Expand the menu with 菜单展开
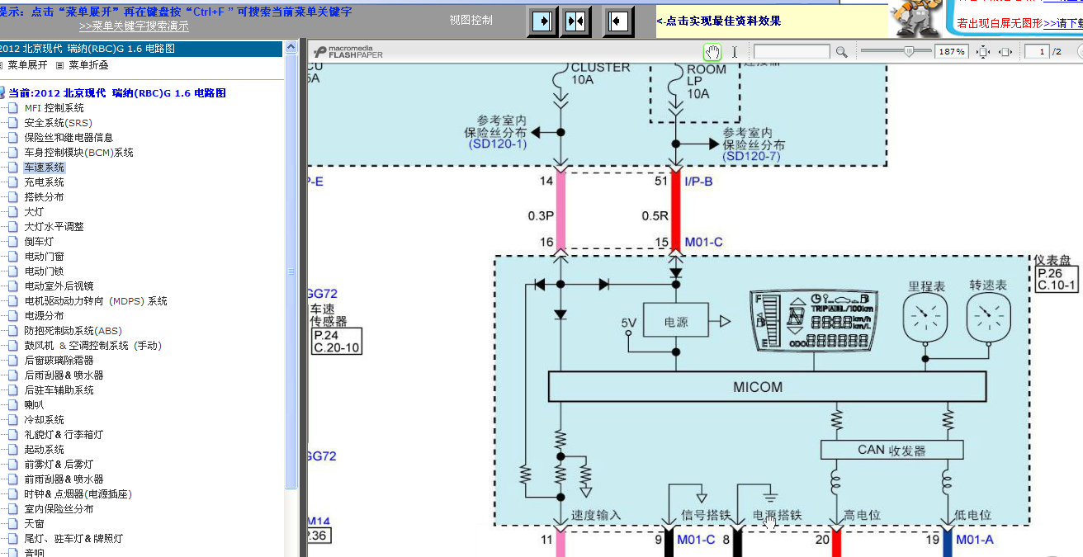 (27, 65)
